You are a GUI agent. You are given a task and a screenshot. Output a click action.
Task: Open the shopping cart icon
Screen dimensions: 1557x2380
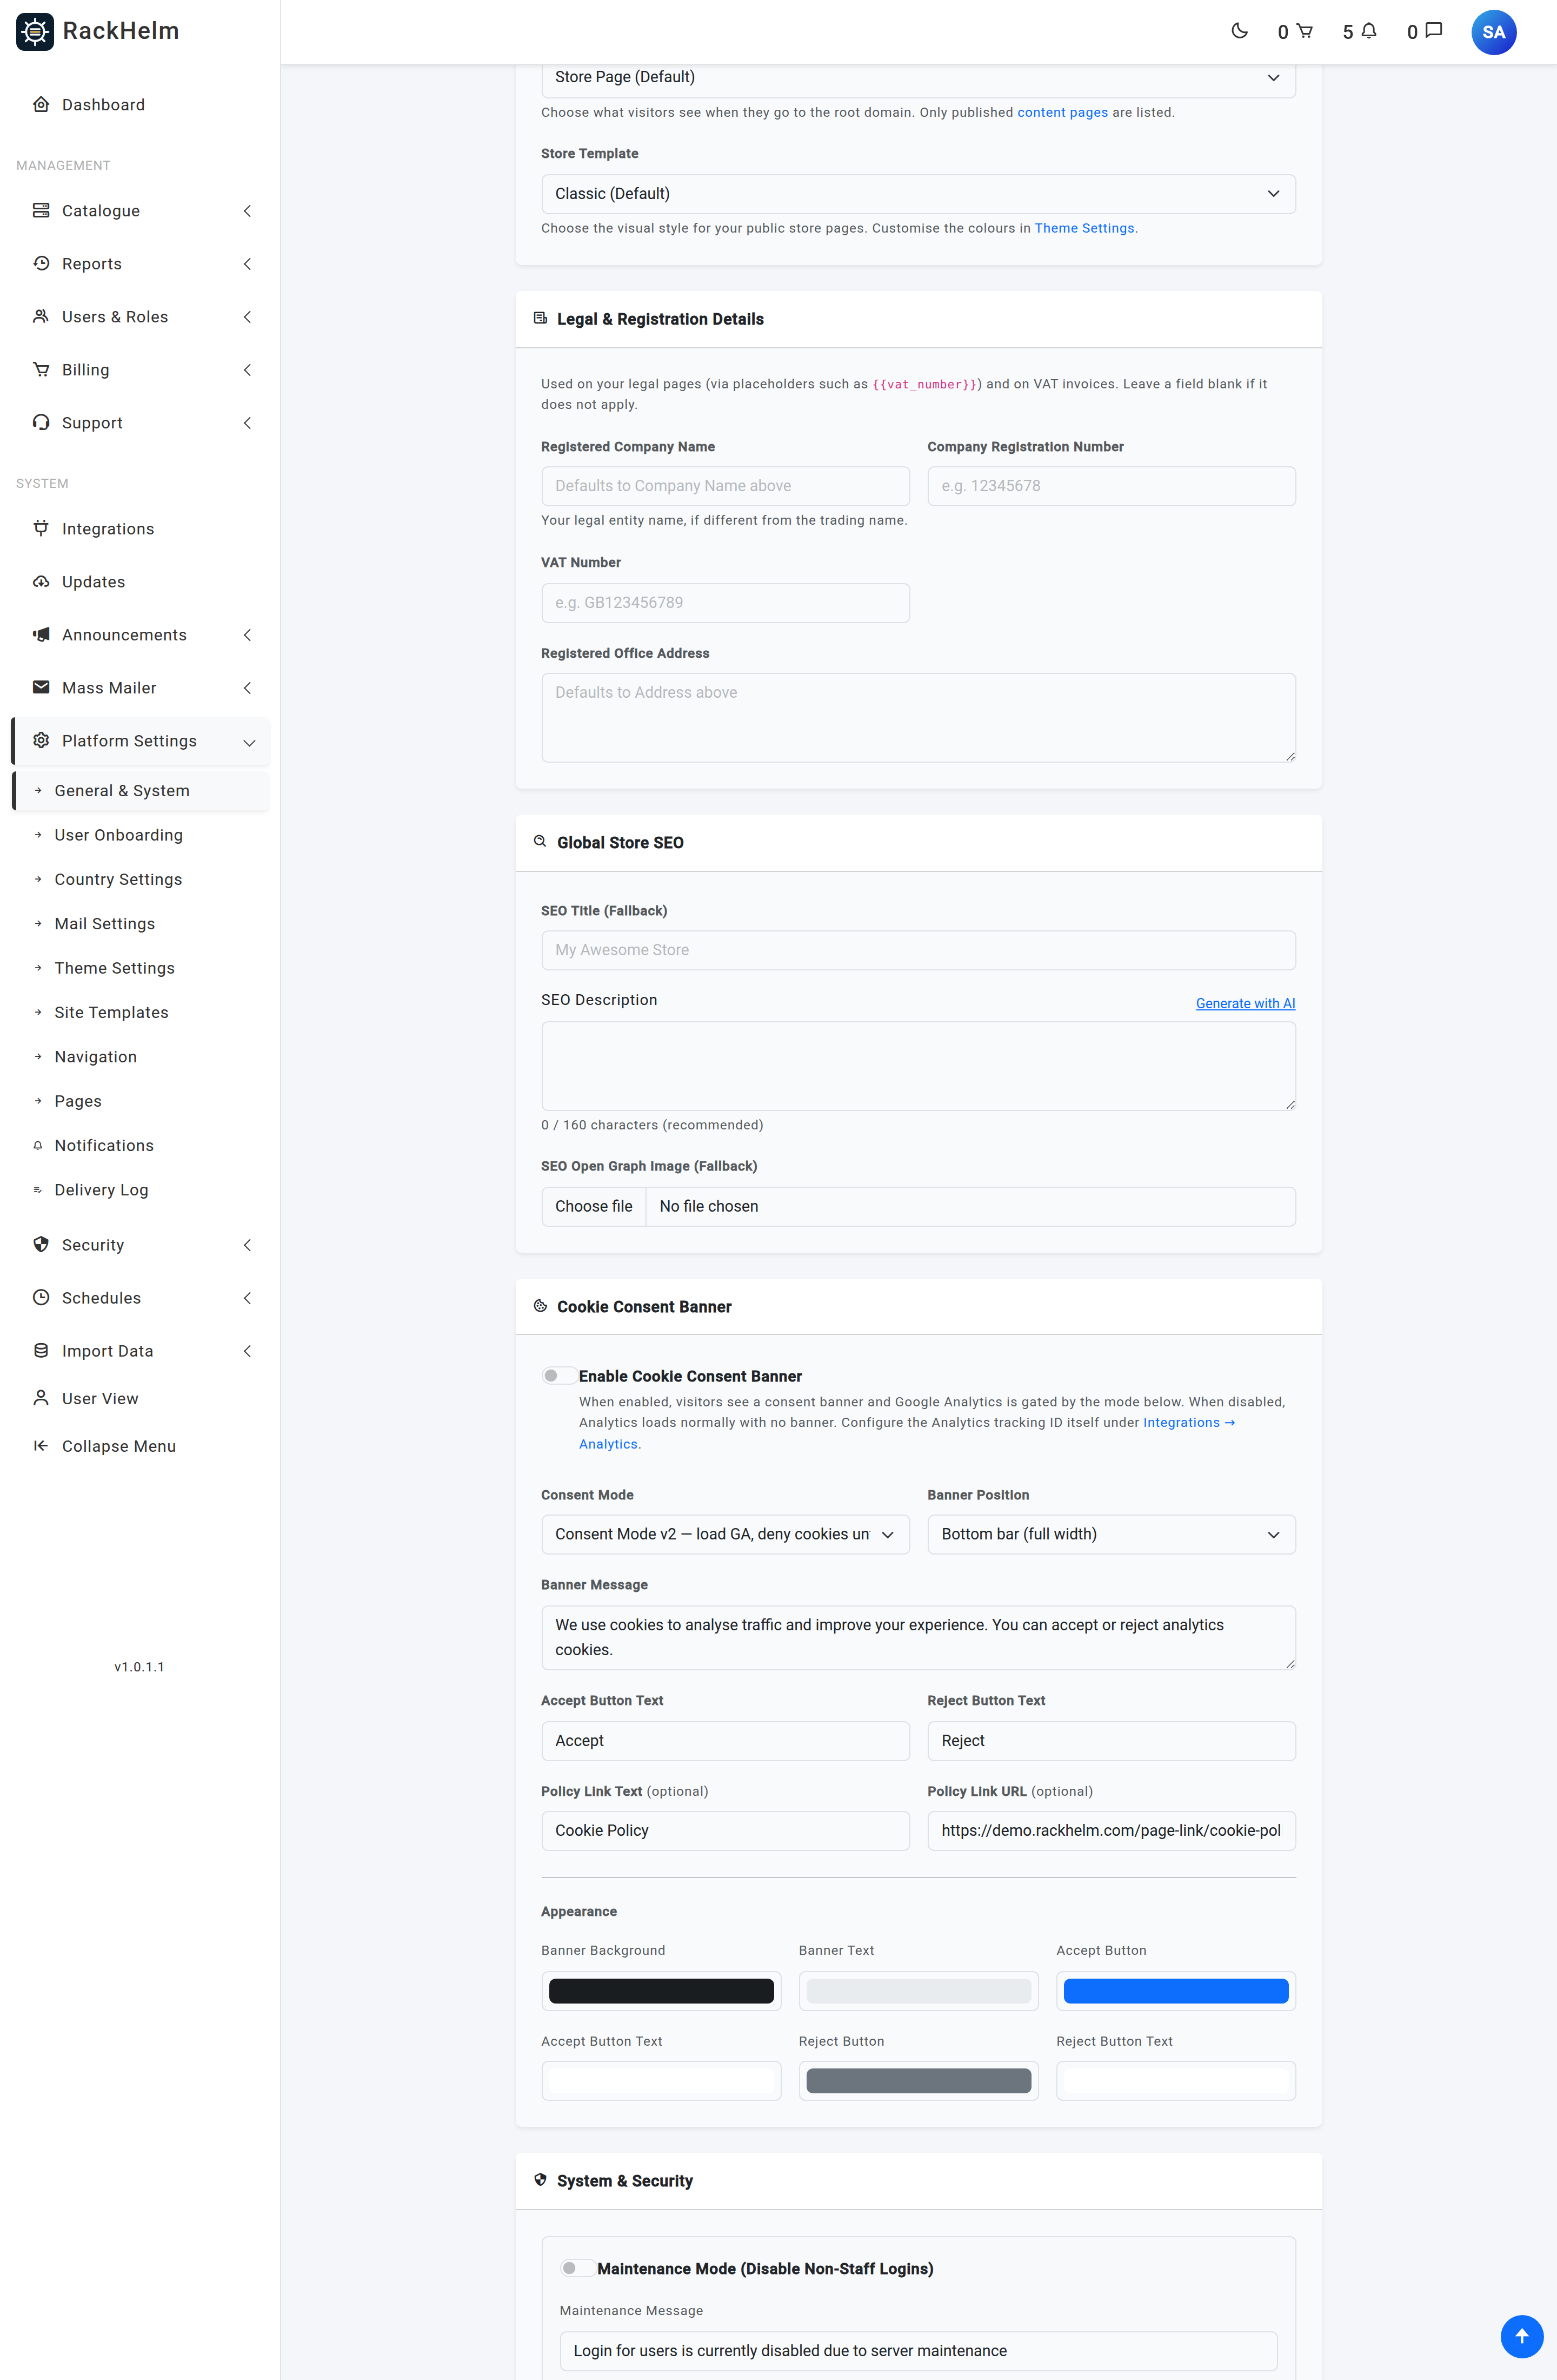(x=1304, y=31)
